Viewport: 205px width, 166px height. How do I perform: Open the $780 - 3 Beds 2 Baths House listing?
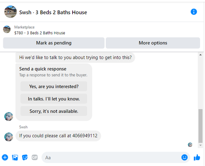coord(40,33)
